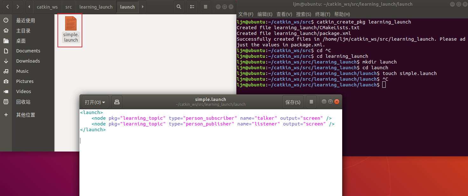Close the text editor window

point(337,102)
